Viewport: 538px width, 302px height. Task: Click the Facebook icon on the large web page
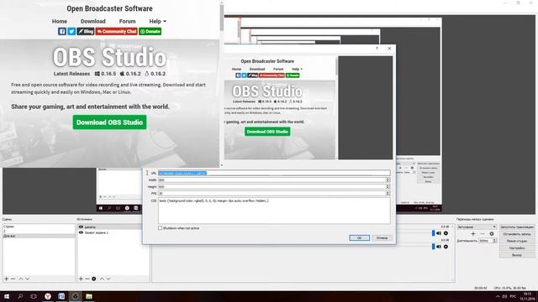pyautogui.click(x=62, y=32)
